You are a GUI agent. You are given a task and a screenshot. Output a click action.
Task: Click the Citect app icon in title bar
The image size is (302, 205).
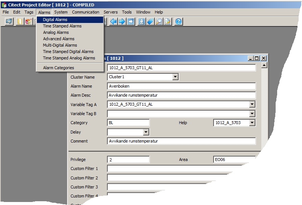[4, 5]
